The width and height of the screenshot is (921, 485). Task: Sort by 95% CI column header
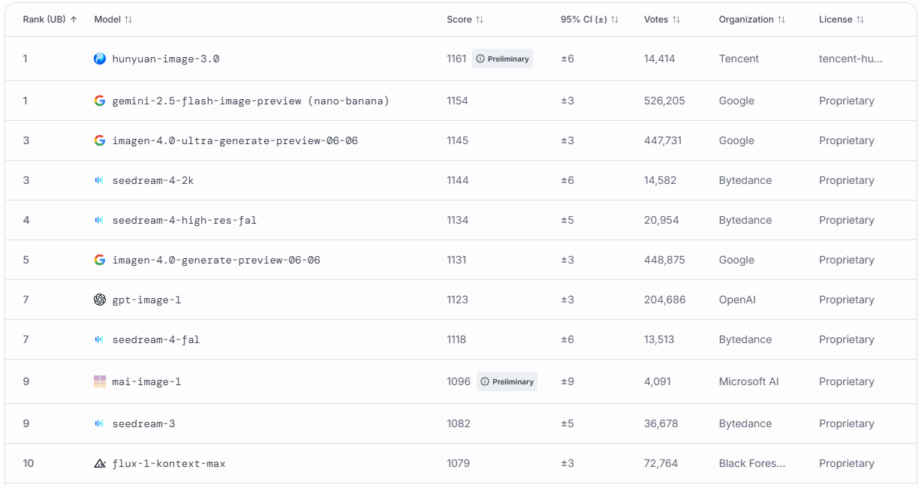point(589,20)
